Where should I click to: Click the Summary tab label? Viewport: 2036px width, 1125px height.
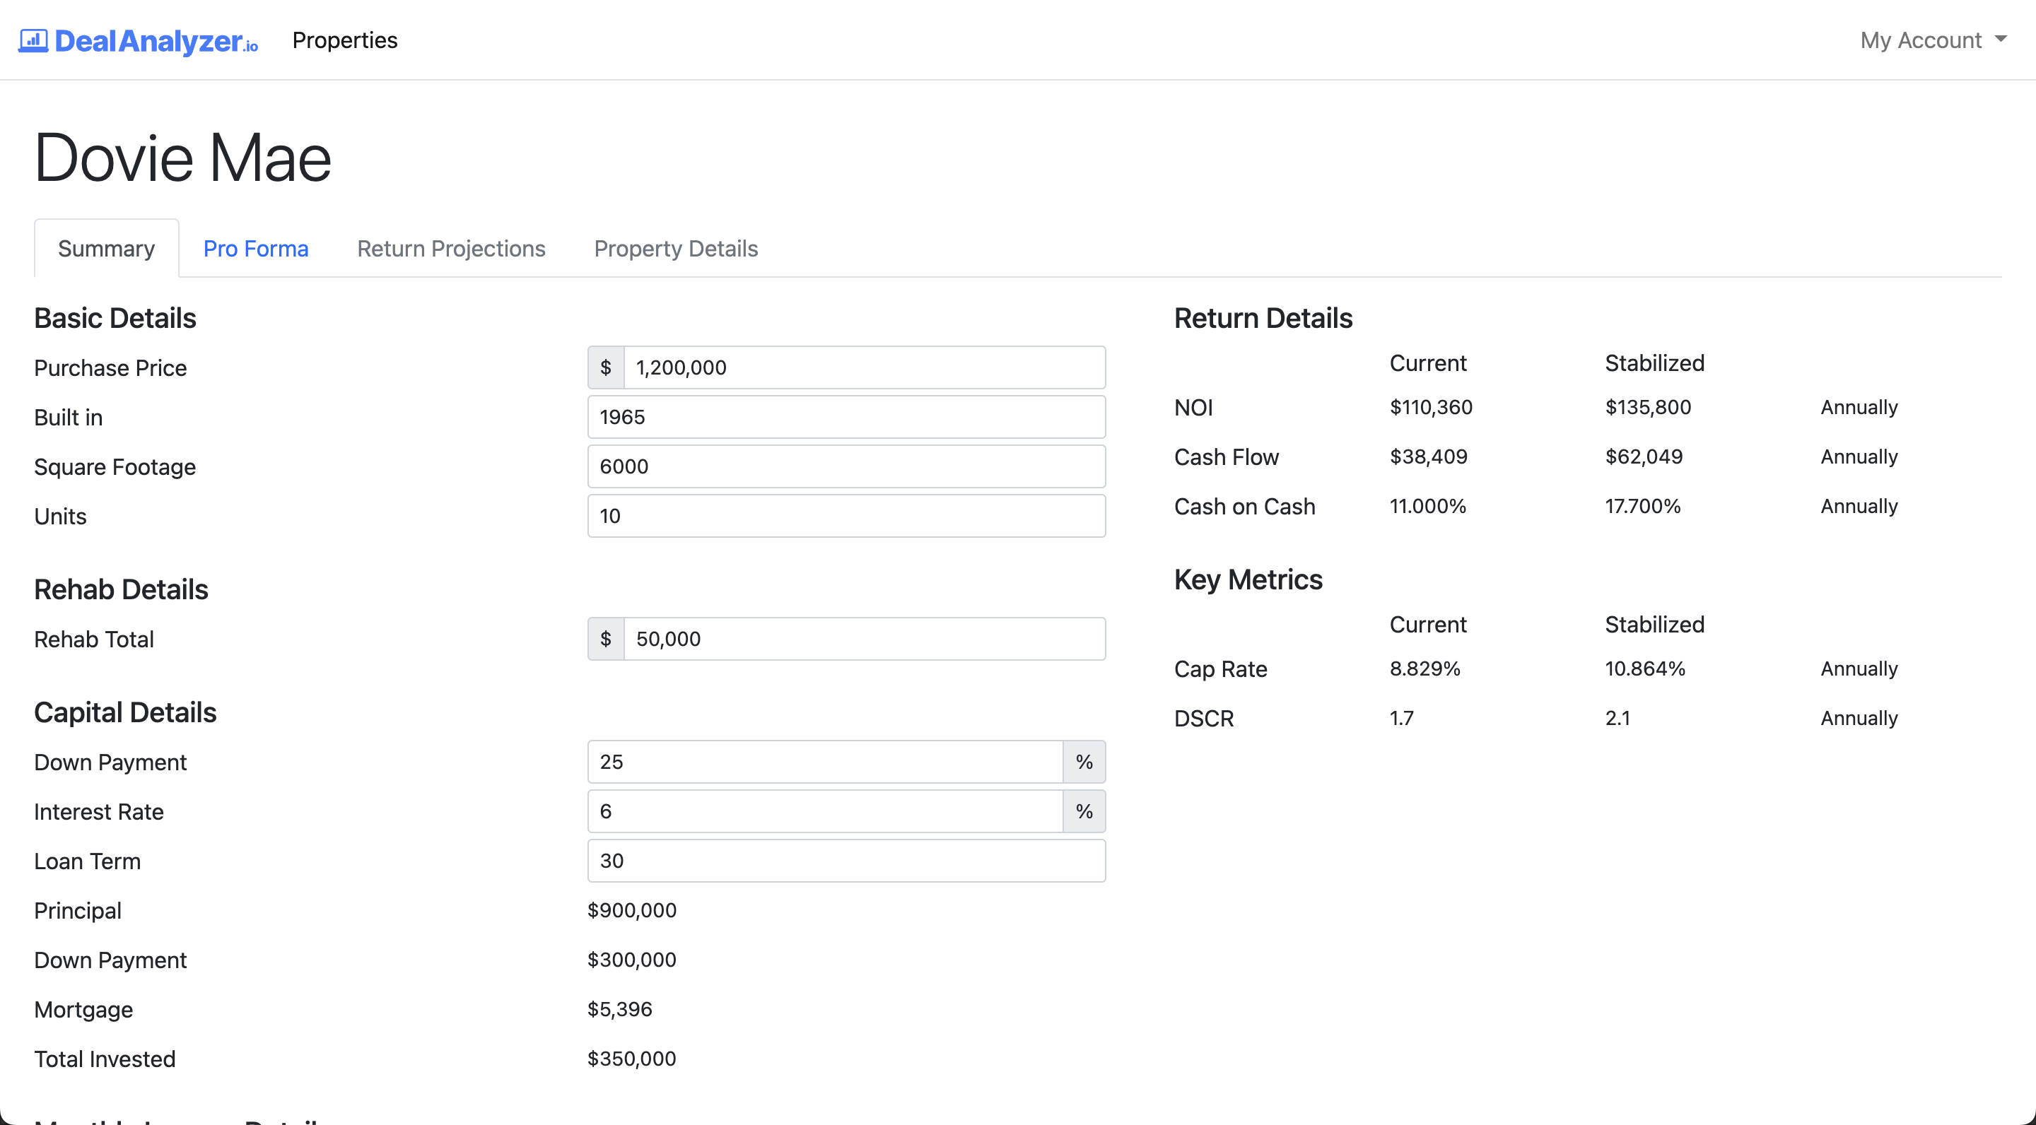pos(107,248)
